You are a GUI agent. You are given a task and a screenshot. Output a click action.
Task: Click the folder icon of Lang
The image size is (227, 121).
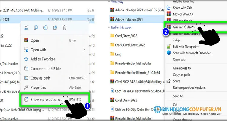(112, 54)
